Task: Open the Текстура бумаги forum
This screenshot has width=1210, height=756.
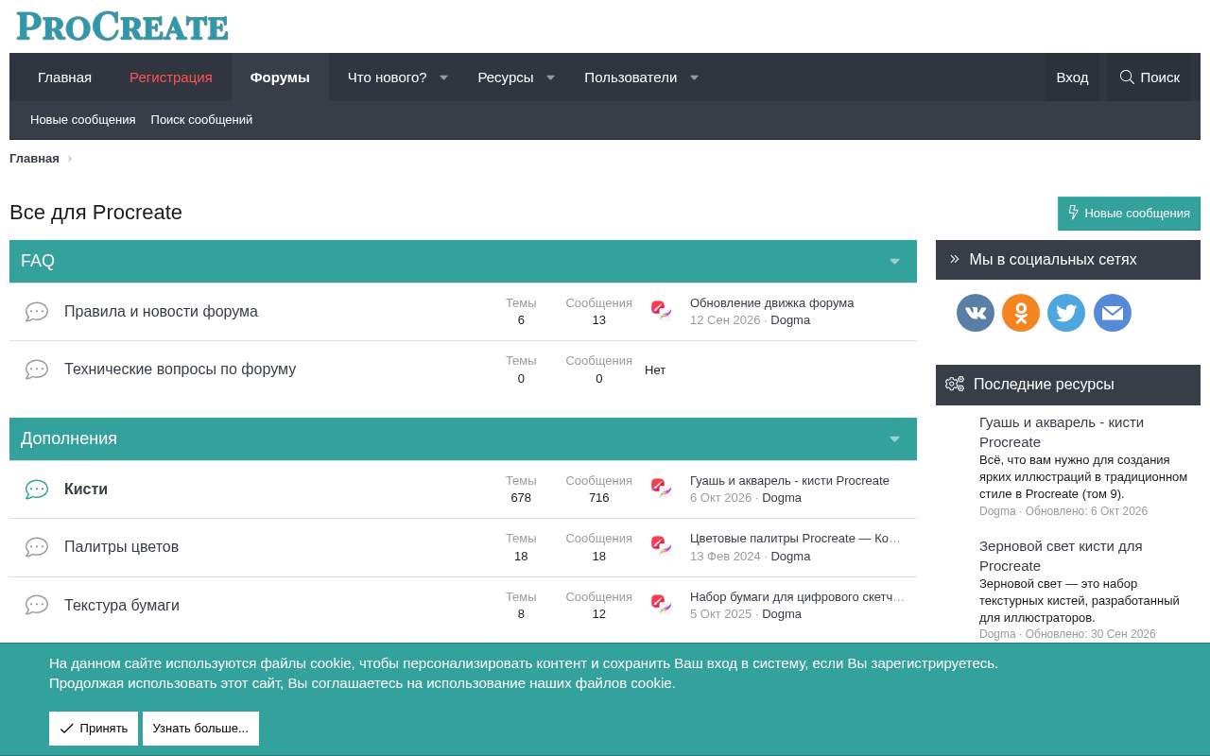Action: tap(122, 606)
